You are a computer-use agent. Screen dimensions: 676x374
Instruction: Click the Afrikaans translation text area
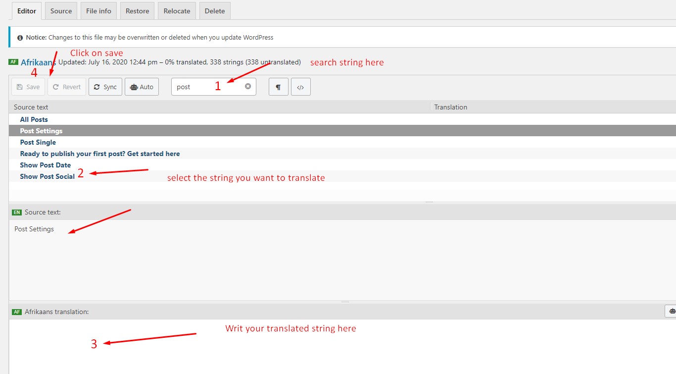pyautogui.click(x=342, y=346)
